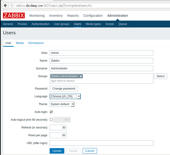Switch to the User tab
This screenshot has width=170, height=155.
pyautogui.click(x=8, y=43)
